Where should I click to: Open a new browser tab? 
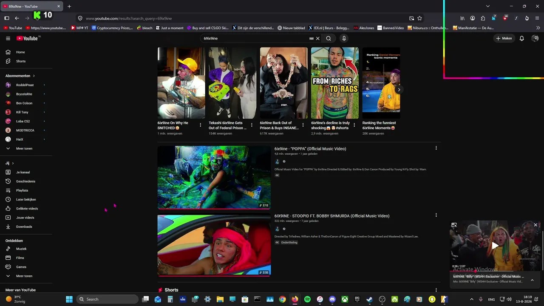tap(69, 6)
